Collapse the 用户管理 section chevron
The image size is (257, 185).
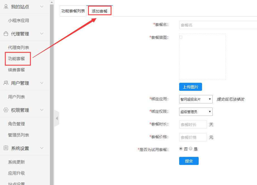point(42,83)
